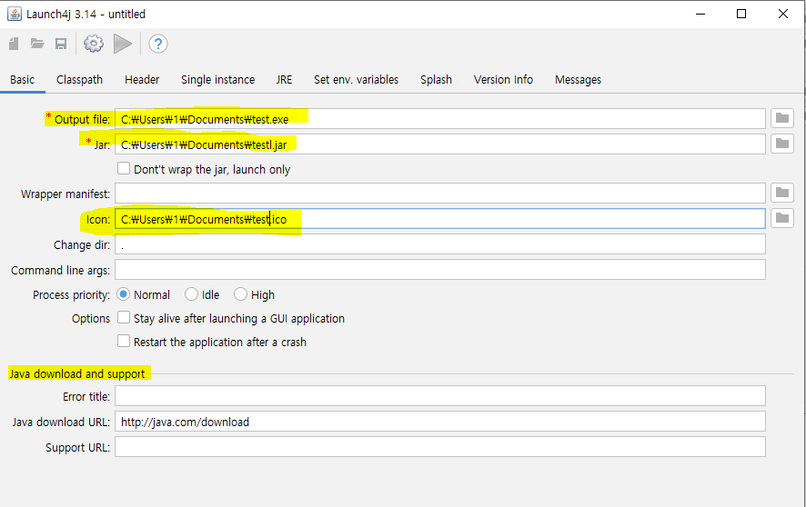The image size is (806, 507).
Task: Open the Header tab
Action: click(142, 80)
